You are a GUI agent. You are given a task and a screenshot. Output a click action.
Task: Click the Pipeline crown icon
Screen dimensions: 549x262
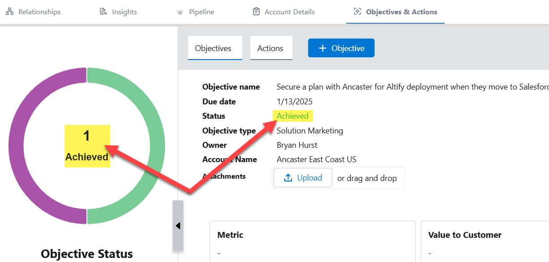(x=180, y=12)
